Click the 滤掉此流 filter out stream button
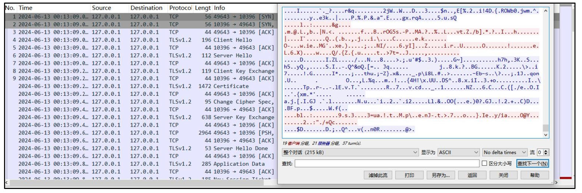 coord(378,175)
